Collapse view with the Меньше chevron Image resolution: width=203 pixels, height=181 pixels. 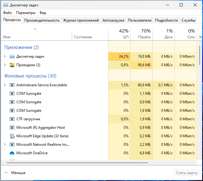(x=6, y=173)
